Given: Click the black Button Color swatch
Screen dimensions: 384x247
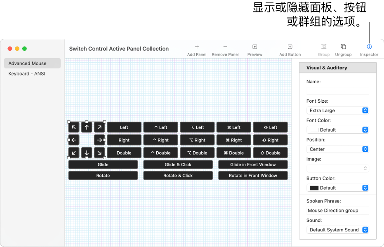Looking at the screenshot, I should click(314, 188).
